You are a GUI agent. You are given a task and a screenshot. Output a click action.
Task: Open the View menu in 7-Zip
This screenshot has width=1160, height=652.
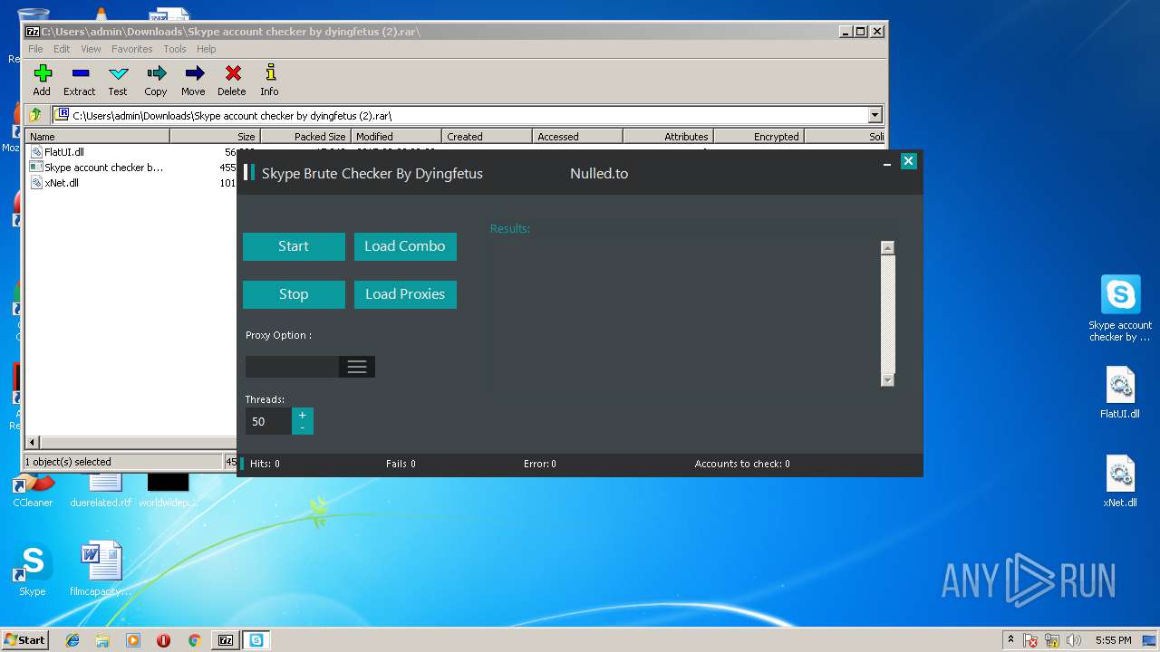pos(91,49)
